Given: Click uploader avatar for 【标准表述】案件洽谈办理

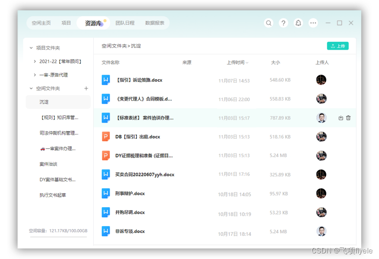Looking at the screenshot, I should [x=321, y=118].
